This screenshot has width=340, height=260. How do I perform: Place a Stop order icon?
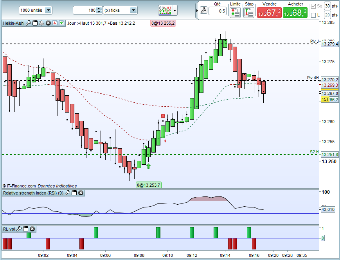pyautogui.click(x=249, y=13)
